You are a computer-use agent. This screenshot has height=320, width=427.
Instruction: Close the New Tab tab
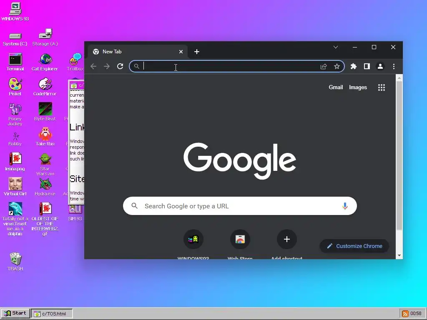181,52
